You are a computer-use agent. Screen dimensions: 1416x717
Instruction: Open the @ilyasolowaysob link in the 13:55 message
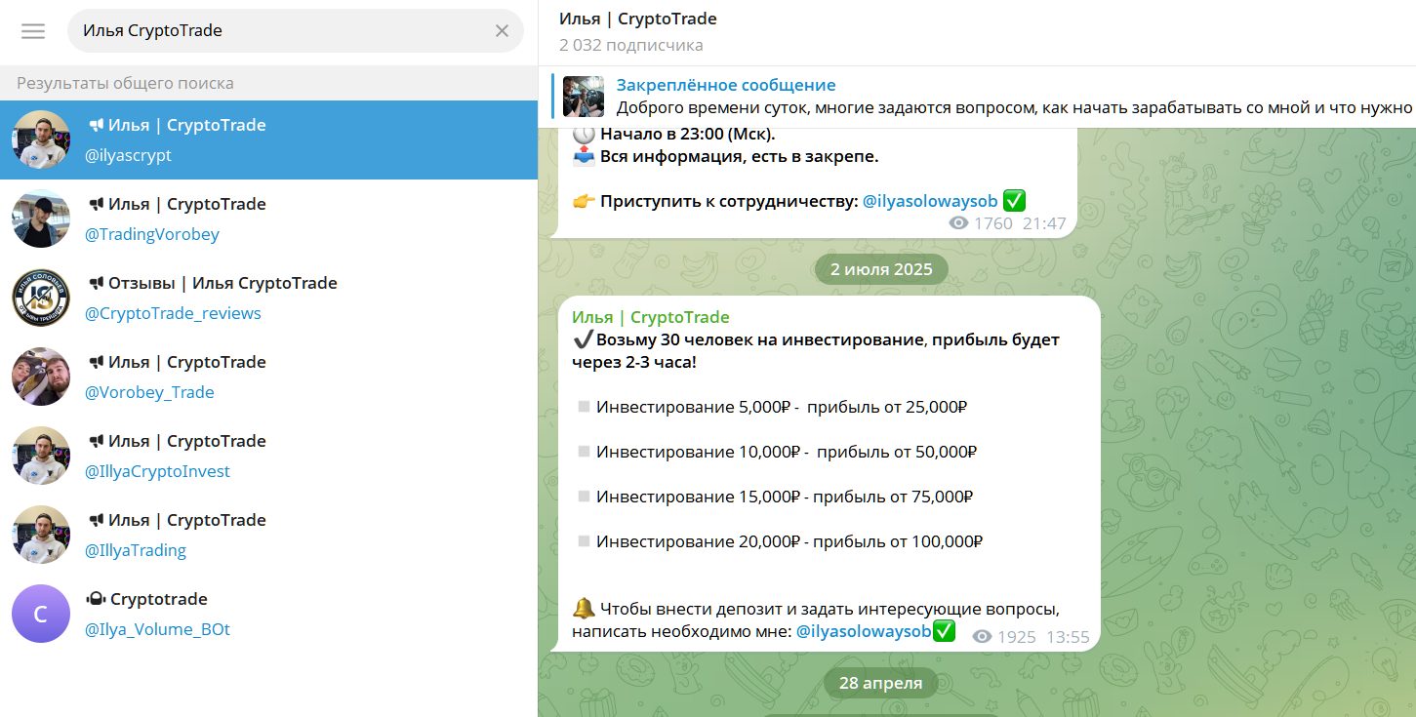click(864, 631)
